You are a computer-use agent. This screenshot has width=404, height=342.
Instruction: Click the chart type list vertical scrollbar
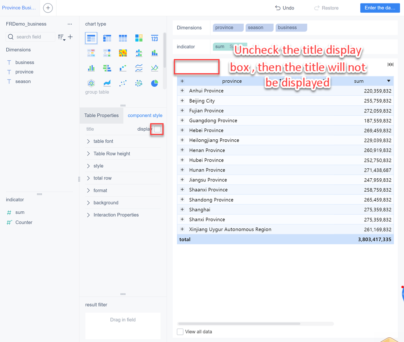(165, 50)
